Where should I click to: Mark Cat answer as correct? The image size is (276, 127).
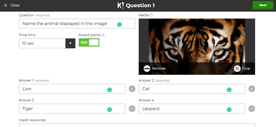point(252,89)
